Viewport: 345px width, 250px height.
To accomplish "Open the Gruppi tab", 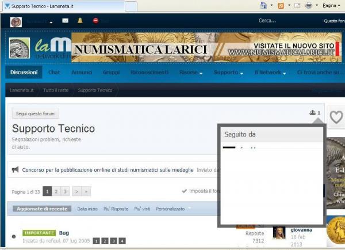I will pyautogui.click(x=111, y=73).
